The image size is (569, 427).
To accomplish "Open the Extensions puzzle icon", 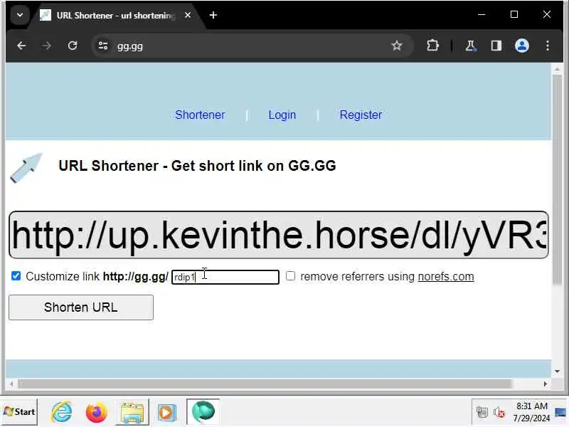I will click(x=432, y=46).
